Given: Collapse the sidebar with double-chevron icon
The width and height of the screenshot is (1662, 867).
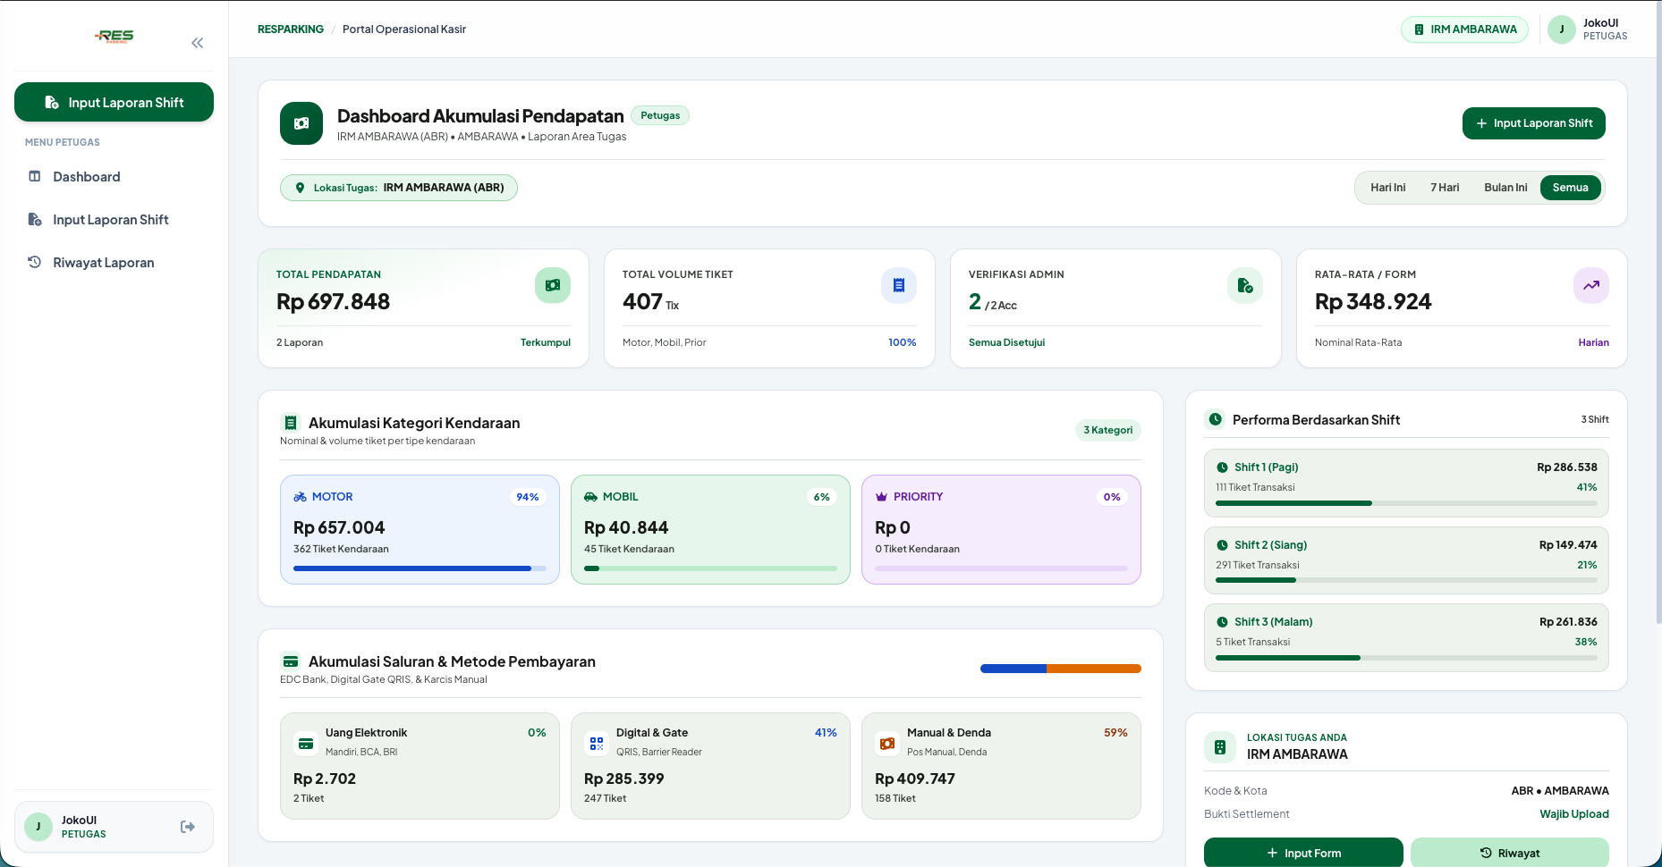Looking at the screenshot, I should [197, 43].
